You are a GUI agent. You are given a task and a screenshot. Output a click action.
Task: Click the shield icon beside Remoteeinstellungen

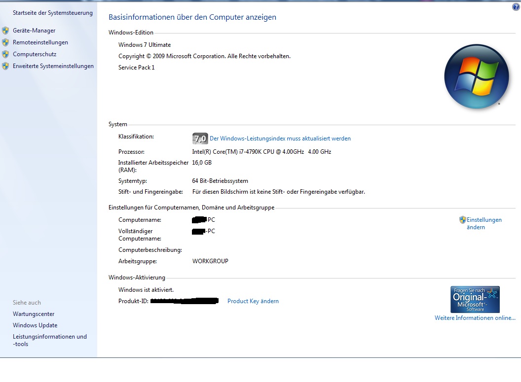click(5, 42)
